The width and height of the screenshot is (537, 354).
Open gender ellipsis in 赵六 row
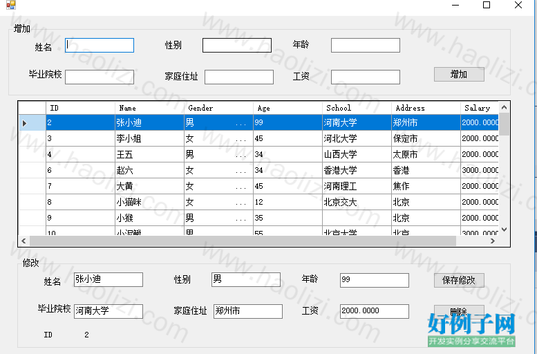241,171
